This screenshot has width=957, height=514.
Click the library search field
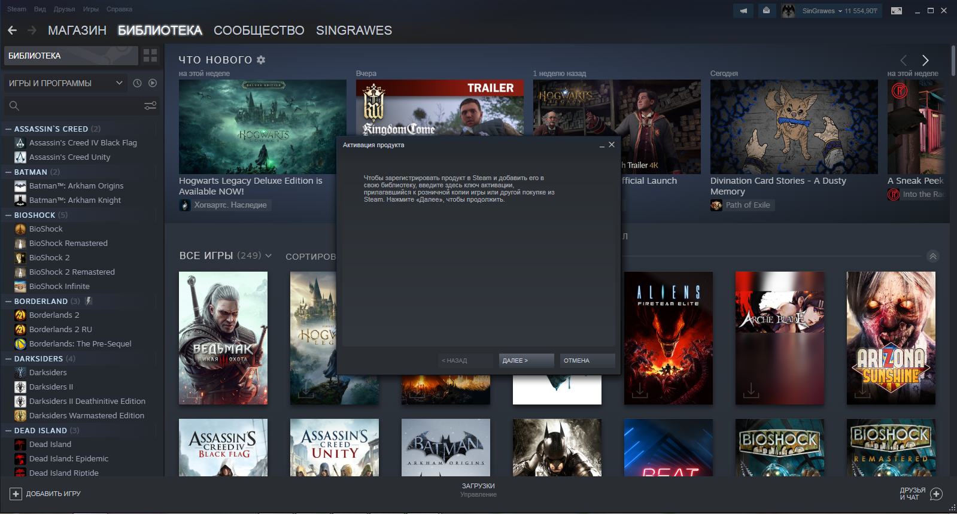(x=81, y=106)
